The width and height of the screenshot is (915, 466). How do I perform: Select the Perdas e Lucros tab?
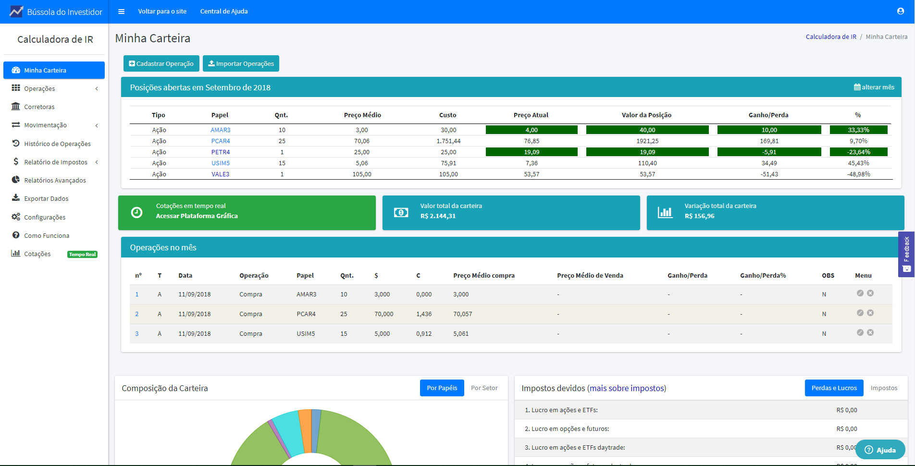tap(834, 388)
